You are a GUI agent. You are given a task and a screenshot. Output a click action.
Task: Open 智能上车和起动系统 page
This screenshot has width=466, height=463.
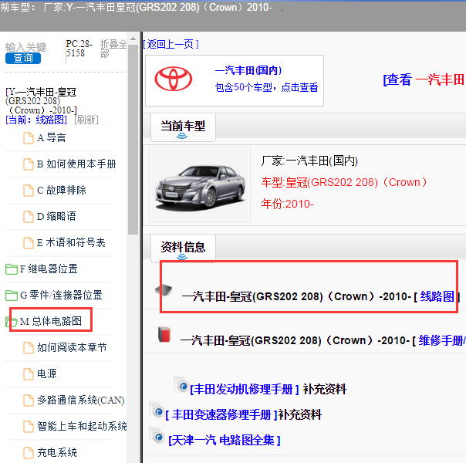click(82, 426)
